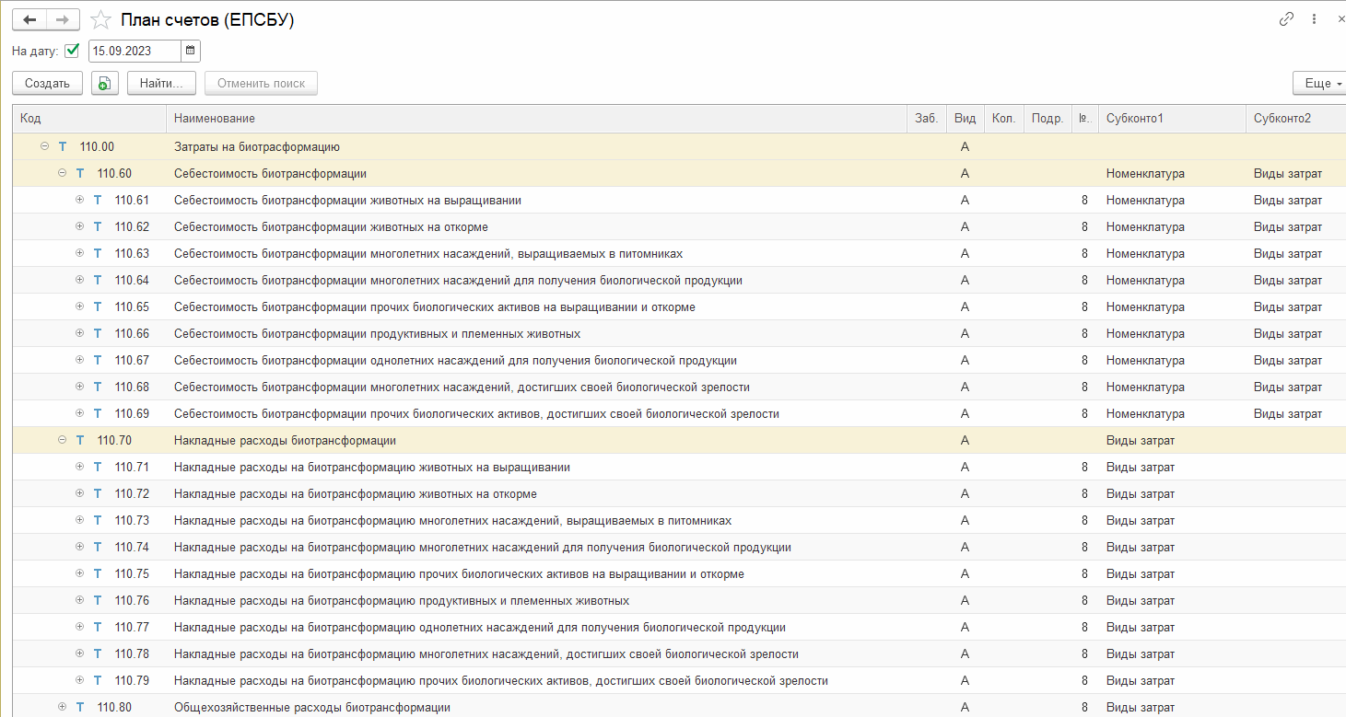Select row 'Затраты на биотрасформацию'

[679, 146]
